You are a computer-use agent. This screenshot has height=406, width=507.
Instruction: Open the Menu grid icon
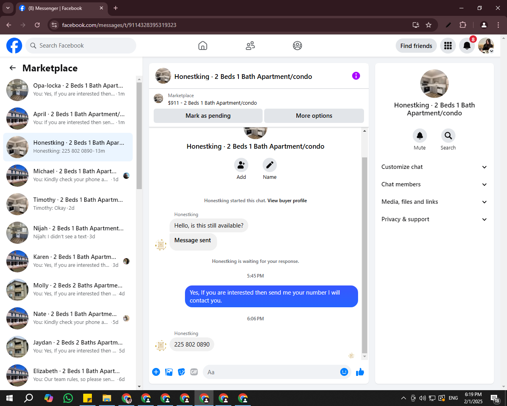[x=448, y=46]
